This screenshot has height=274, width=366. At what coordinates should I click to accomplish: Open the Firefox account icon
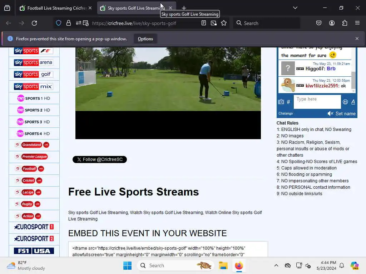tap(332, 23)
